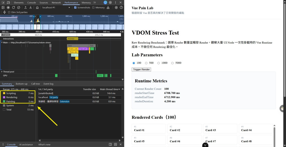Screen dimensions: 286x147
Task: Show more DevTools tabs via chevron overflow
Action: 94,3
